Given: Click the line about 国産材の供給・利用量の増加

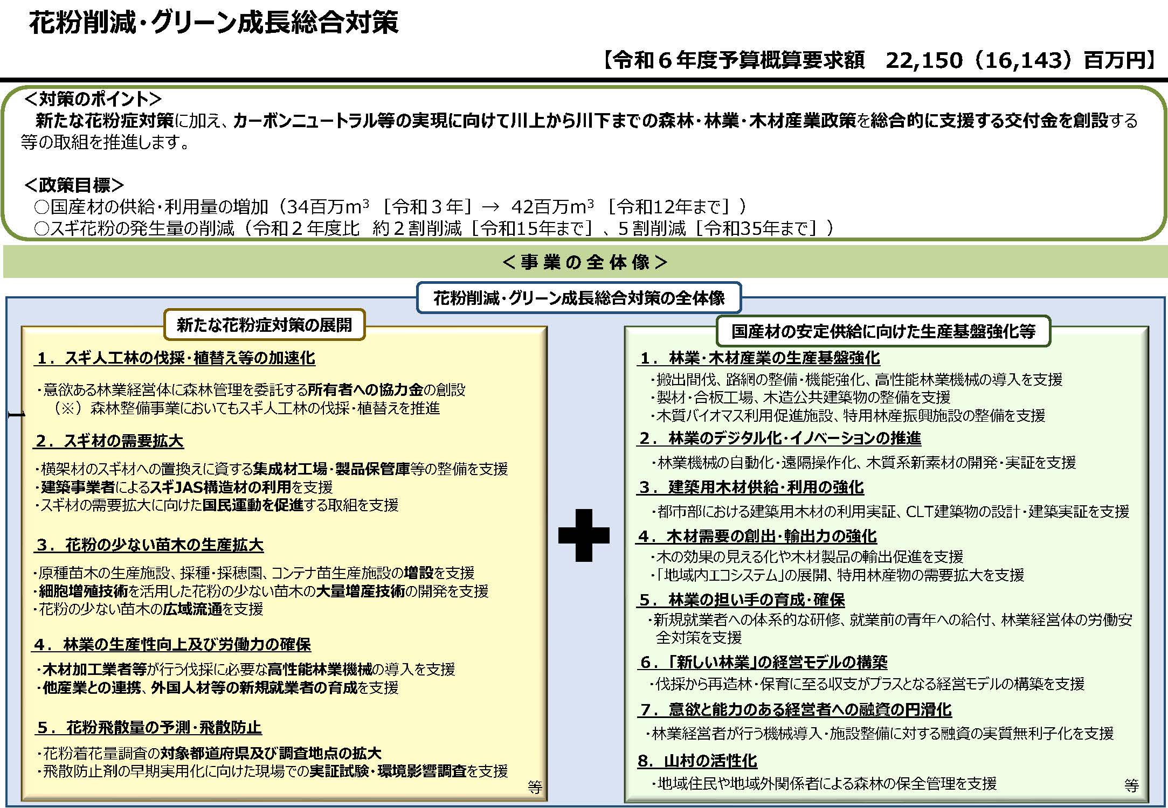Looking at the screenshot, I should 390,207.
